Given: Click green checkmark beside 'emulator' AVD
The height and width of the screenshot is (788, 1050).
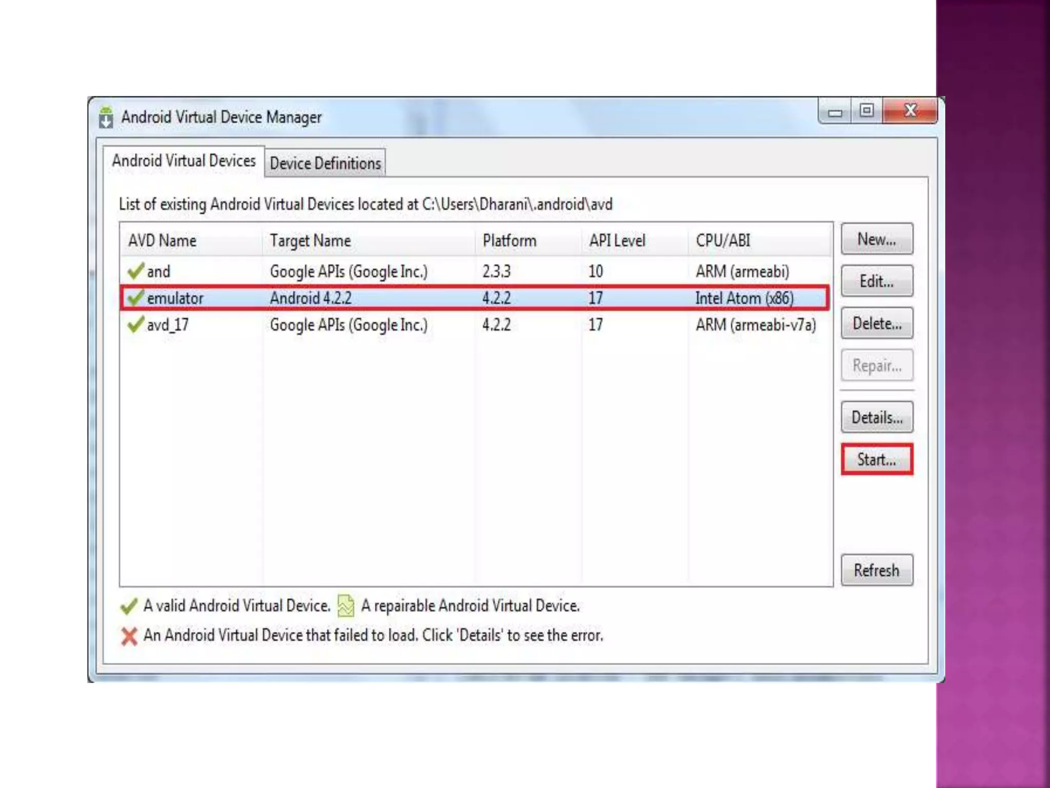Looking at the screenshot, I should click(135, 298).
